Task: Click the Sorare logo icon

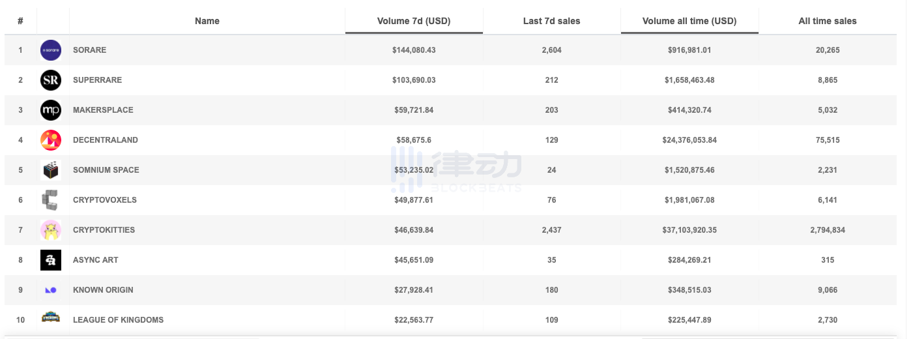Action: 51,50
